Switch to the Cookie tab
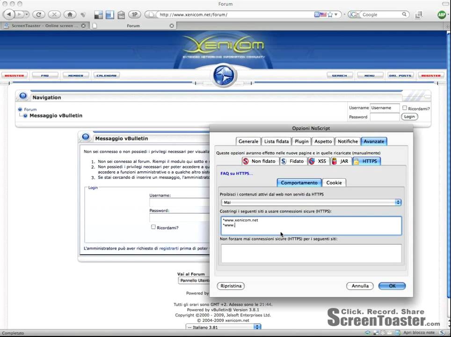451x337 pixels. [334, 183]
